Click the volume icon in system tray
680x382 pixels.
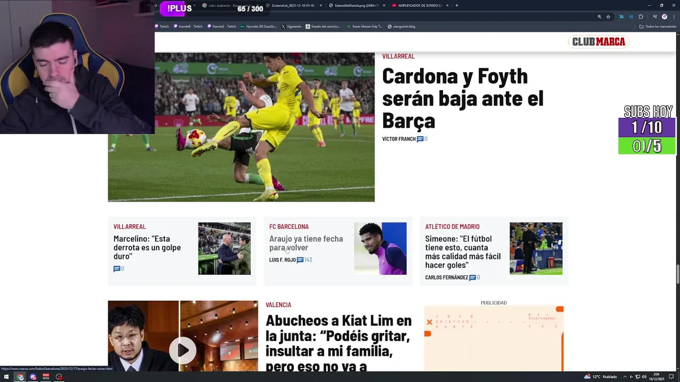tap(644, 377)
